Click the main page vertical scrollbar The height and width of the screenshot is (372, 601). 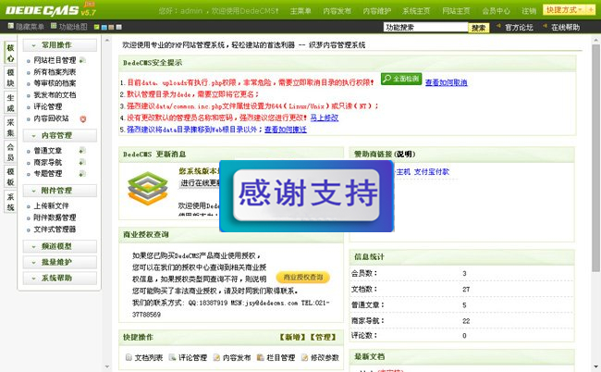(595, 157)
